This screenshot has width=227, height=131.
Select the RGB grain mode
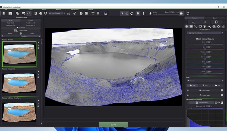point(192,86)
